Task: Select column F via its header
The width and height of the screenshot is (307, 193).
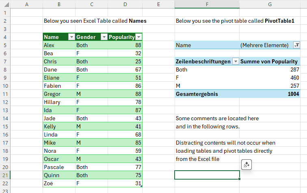Action: point(207,4)
